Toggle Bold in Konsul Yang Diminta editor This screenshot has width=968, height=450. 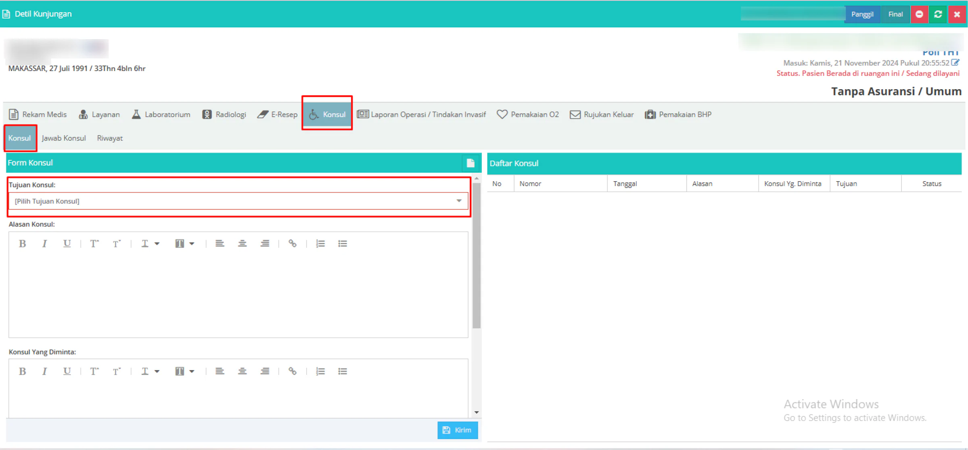(x=23, y=371)
